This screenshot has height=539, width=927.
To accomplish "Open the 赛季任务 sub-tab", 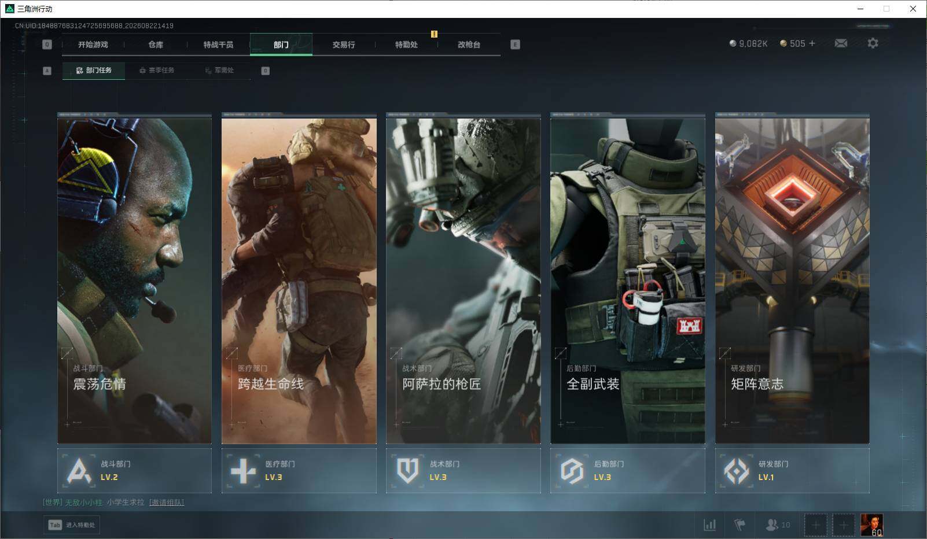I will 156,71.
